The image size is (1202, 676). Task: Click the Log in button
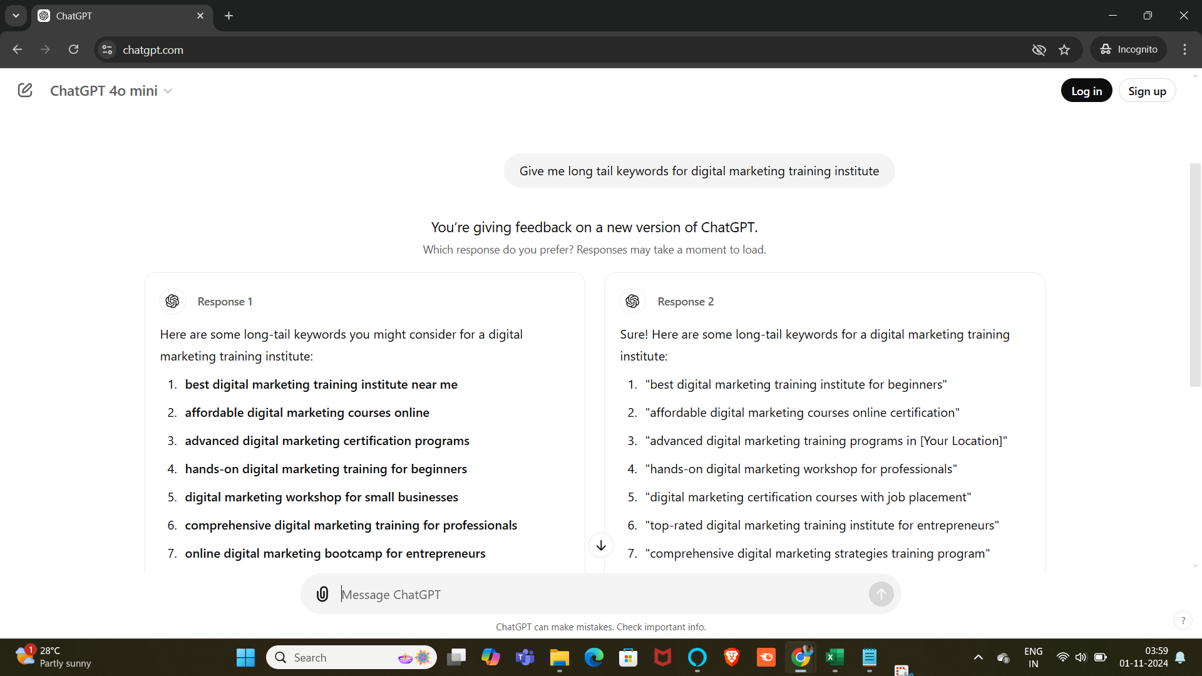(x=1086, y=90)
